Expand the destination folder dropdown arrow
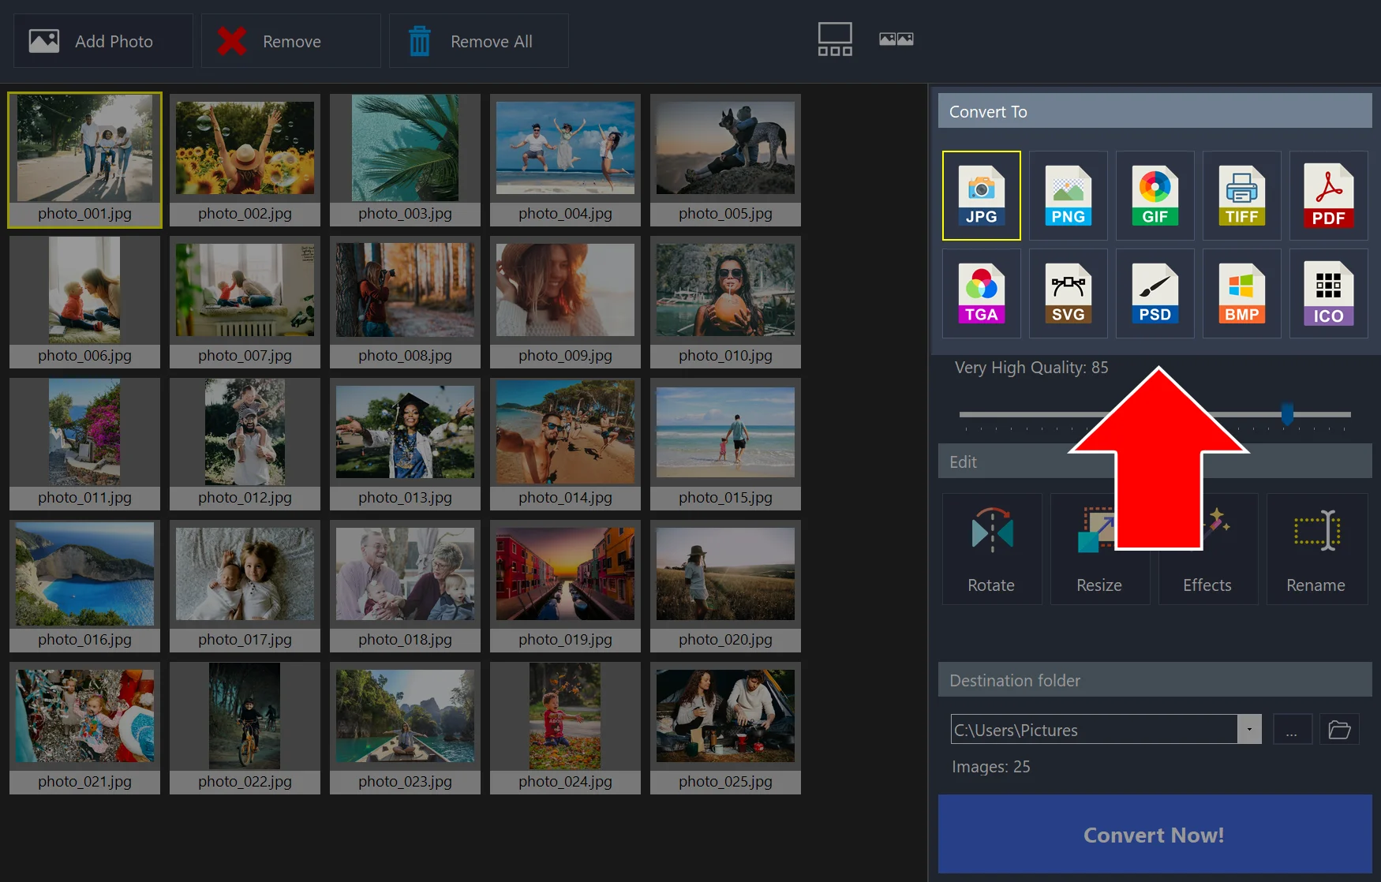 point(1249,730)
